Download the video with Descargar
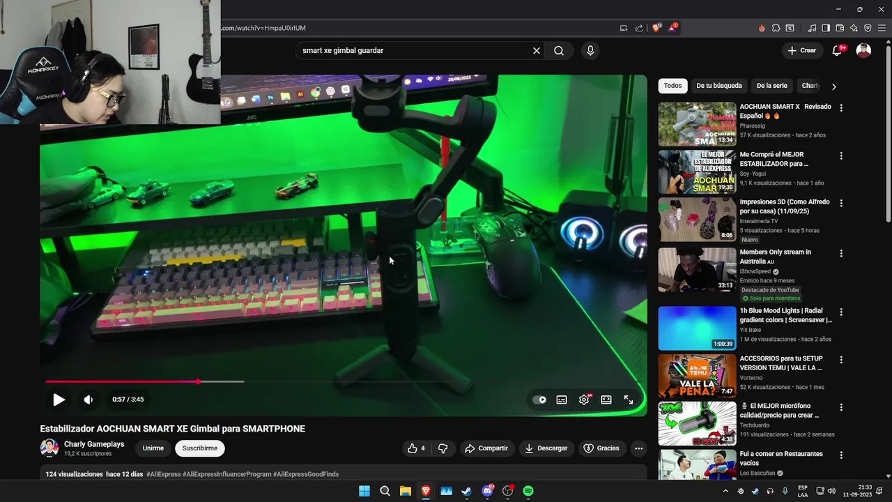The height and width of the screenshot is (502, 892). point(546,448)
